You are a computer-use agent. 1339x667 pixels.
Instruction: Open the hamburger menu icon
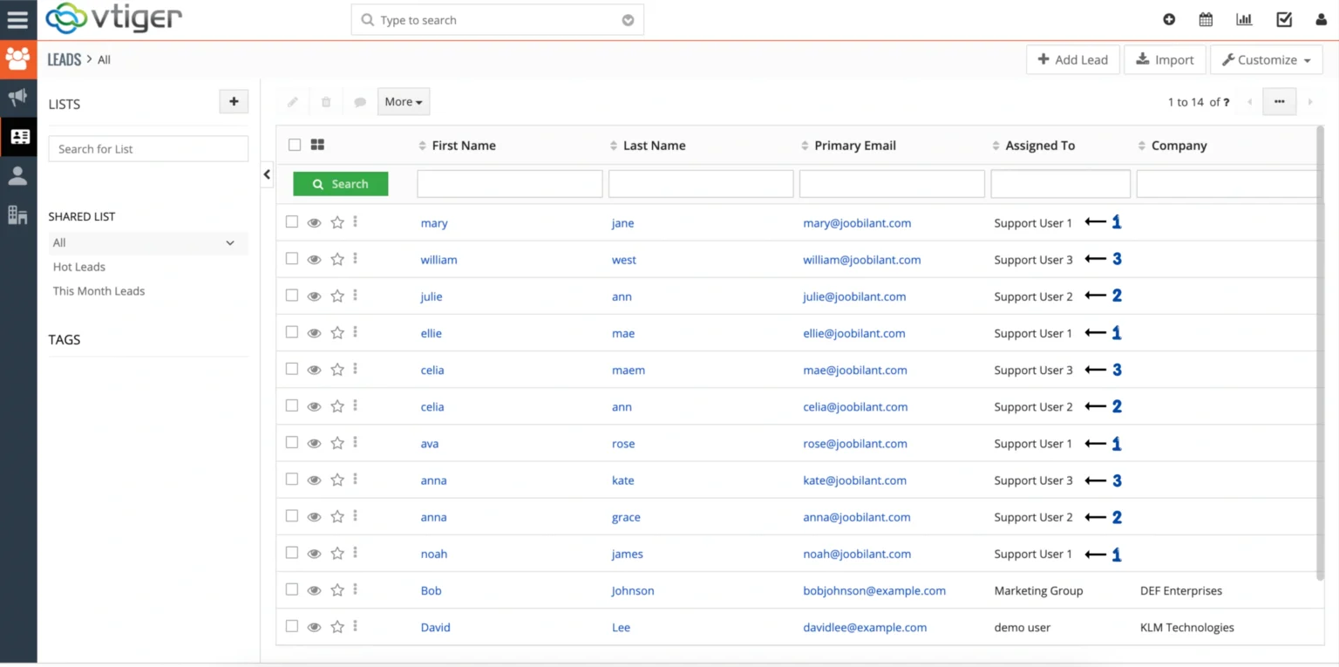point(18,19)
